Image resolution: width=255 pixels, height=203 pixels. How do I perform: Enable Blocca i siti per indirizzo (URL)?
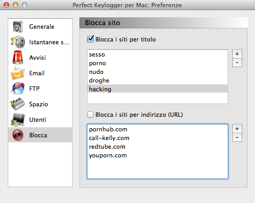coord(90,115)
